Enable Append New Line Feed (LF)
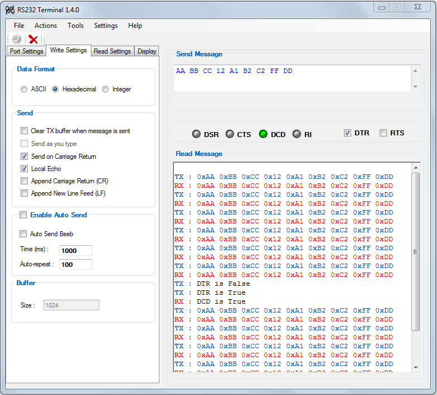437x395 pixels. pyautogui.click(x=25, y=193)
